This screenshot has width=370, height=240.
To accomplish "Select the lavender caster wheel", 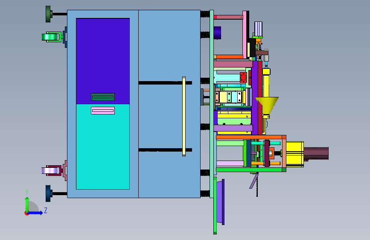I will coord(50,170).
